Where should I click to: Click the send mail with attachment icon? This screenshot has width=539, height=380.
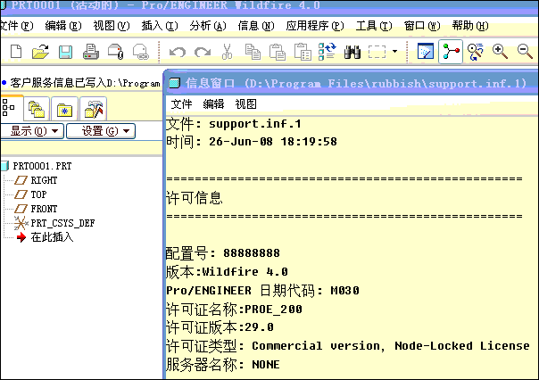115,52
